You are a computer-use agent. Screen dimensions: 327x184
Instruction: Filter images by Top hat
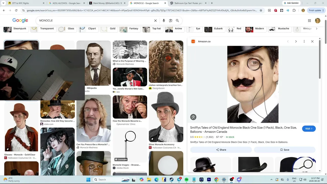(x=152, y=29)
